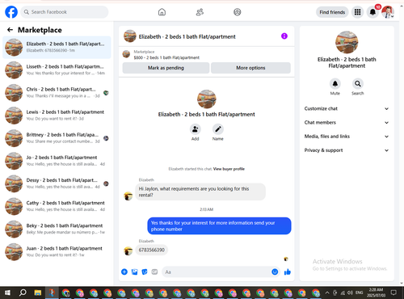404x299 pixels.
Task: Click the volume icon in system tray
Action: (350, 293)
